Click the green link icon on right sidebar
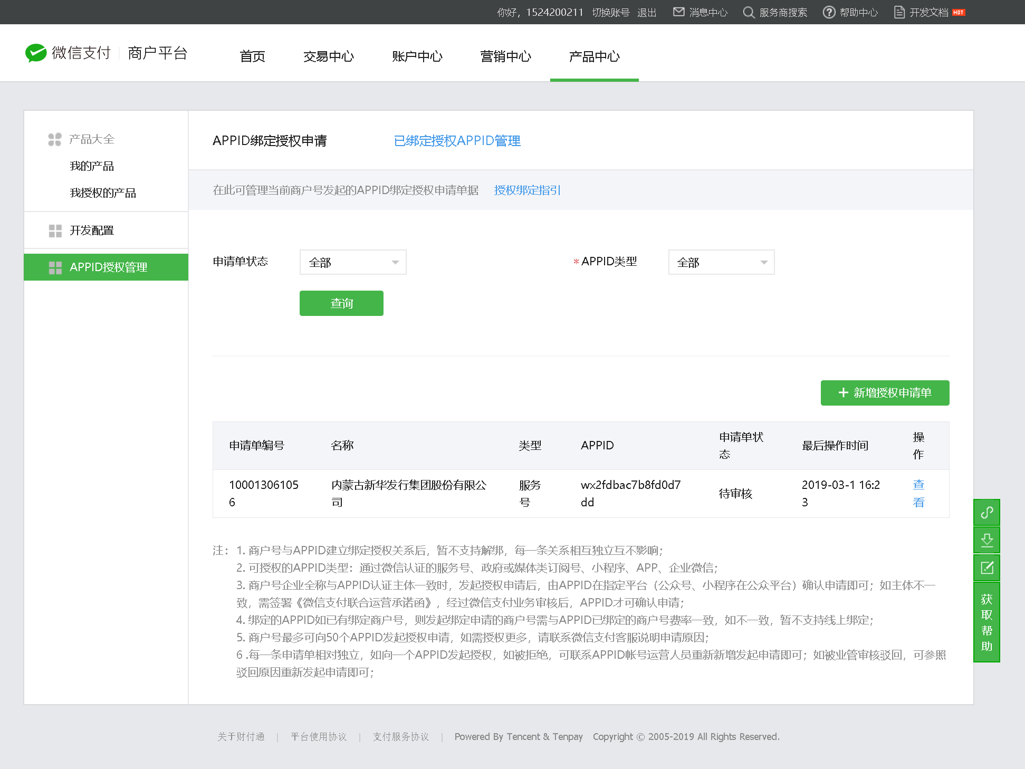 [x=986, y=512]
